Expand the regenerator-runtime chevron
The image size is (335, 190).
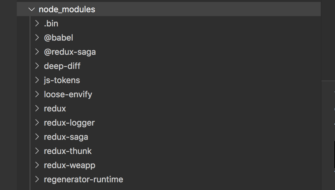click(37, 179)
